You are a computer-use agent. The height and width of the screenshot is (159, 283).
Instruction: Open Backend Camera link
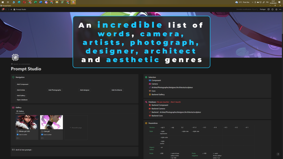click(158, 109)
